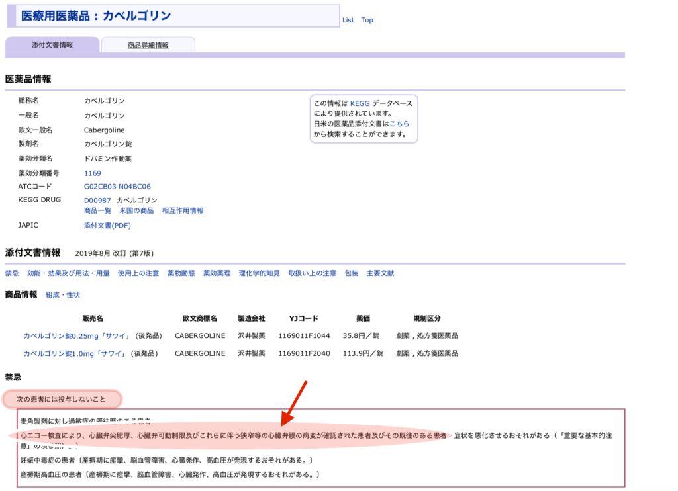The width and height of the screenshot is (678, 491).
Task: Follow the こちら package insert search link
Action: [x=399, y=124]
